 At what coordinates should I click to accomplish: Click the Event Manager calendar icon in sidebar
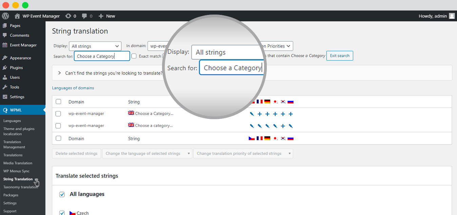[x=5, y=45]
